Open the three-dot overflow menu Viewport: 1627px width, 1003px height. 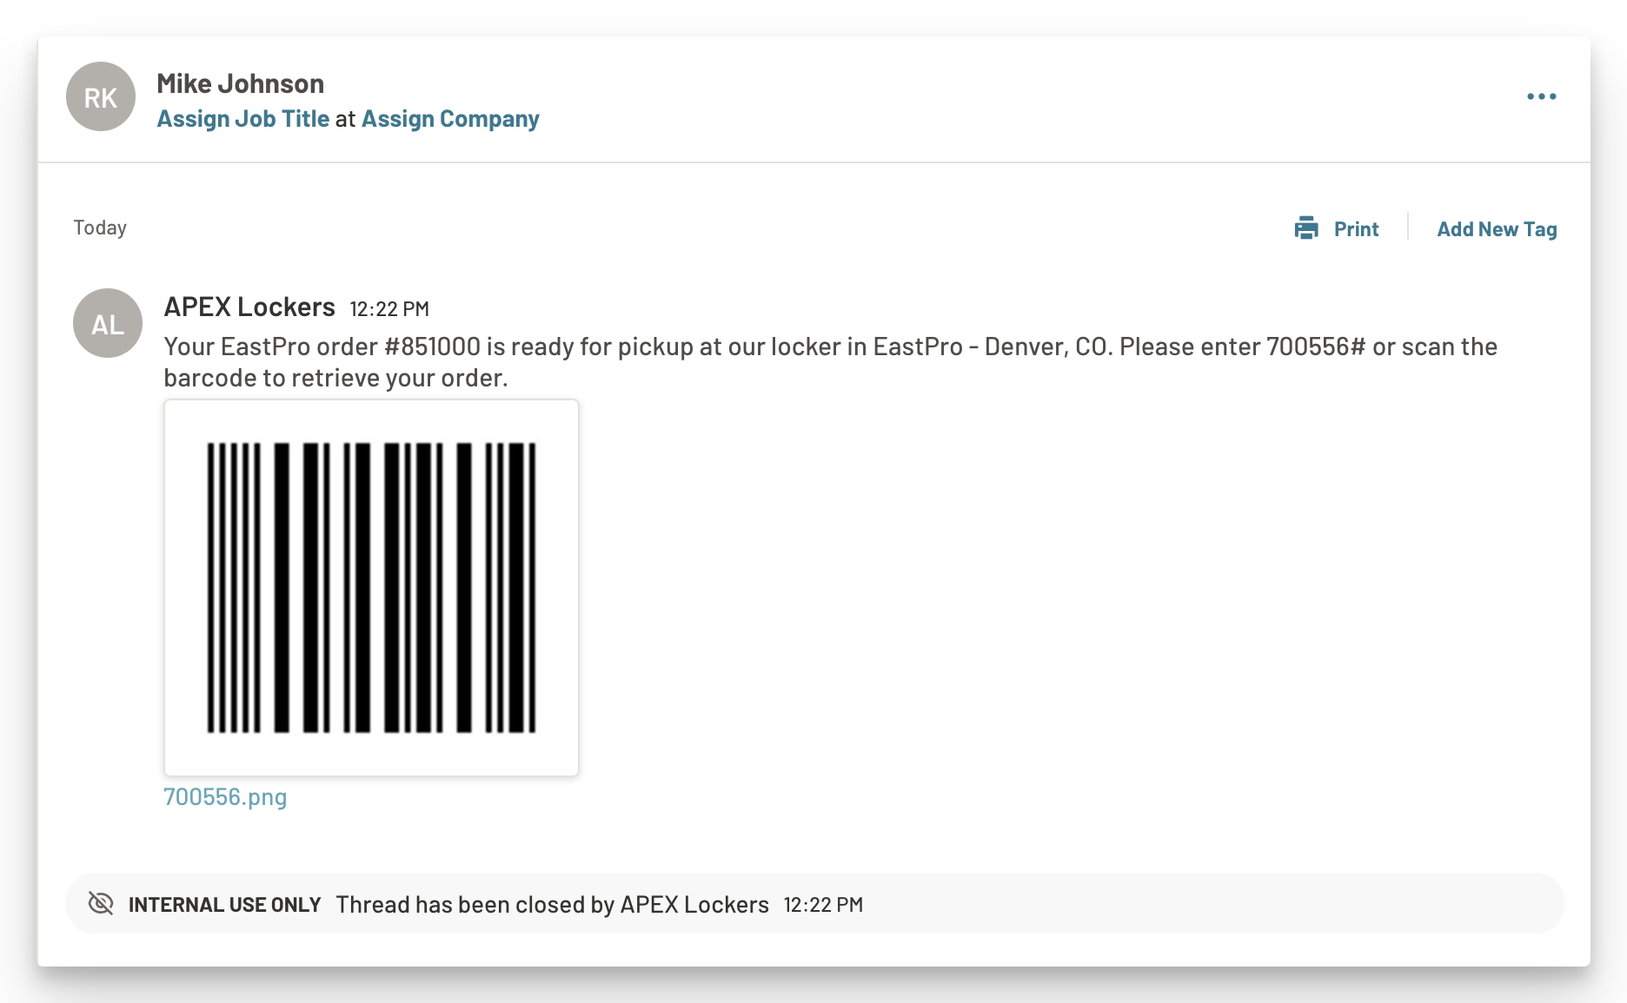pos(1542,96)
